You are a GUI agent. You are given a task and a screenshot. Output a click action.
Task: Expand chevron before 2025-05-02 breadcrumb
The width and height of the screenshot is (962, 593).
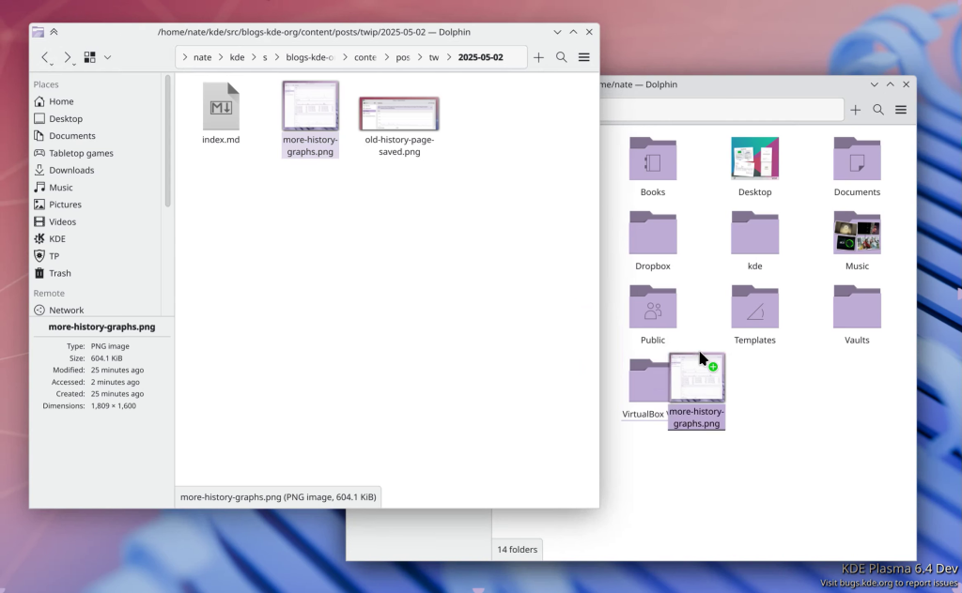tap(449, 57)
